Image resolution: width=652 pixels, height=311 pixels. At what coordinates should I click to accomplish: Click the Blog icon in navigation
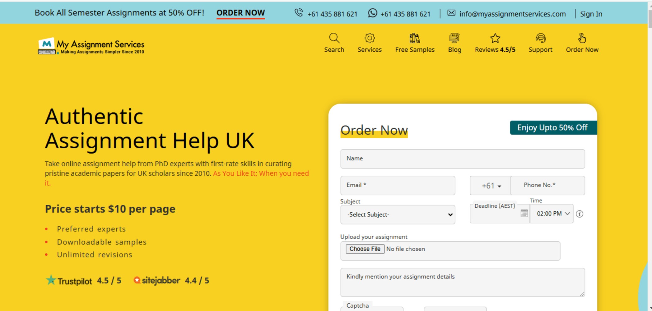(454, 38)
